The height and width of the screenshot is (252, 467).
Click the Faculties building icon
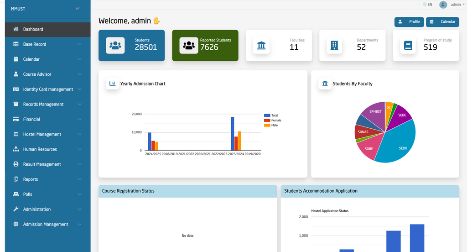(262, 46)
